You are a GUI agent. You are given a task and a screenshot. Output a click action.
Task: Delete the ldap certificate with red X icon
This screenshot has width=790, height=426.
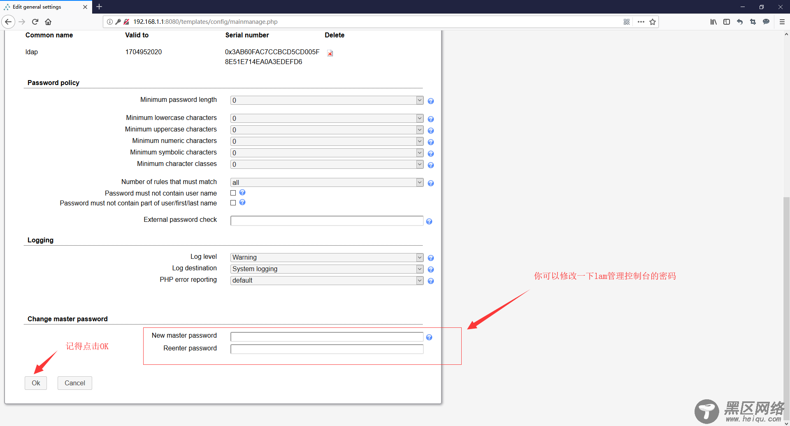(x=330, y=53)
